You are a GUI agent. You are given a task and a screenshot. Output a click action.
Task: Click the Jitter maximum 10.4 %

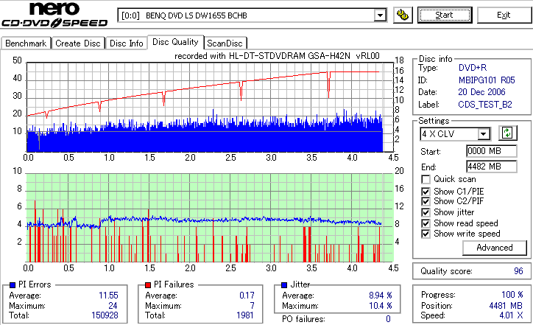point(381,306)
